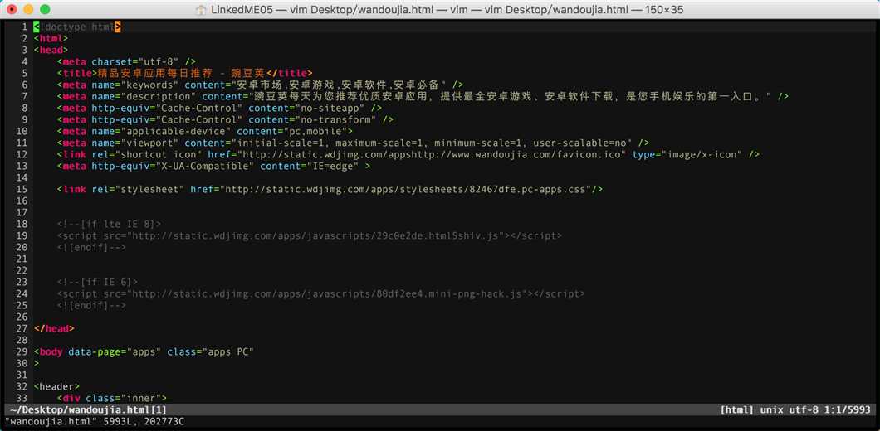Image resolution: width=880 pixels, height=431 pixels.
Task: Click the '<!--[if lte IE 8]>' comment
Action: pos(109,224)
